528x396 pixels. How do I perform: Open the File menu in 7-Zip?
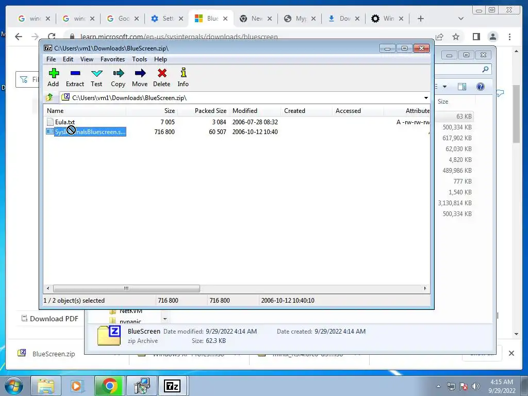point(51,59)
